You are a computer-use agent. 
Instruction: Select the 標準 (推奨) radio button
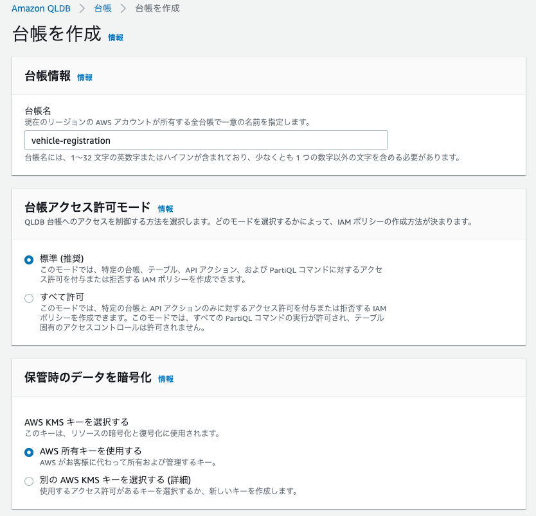[x=29, y=260]
